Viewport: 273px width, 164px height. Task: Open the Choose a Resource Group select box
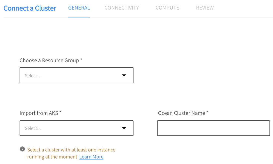pyautogui.click(x=76, y=75)
